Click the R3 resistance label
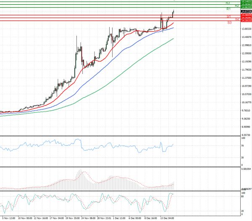The height and width of the screenshot is (221, 252). tap(228, 3)
